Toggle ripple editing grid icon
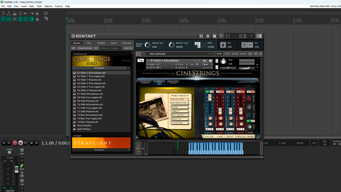This screenshot has width=341, height=192. tap(14, 19)
